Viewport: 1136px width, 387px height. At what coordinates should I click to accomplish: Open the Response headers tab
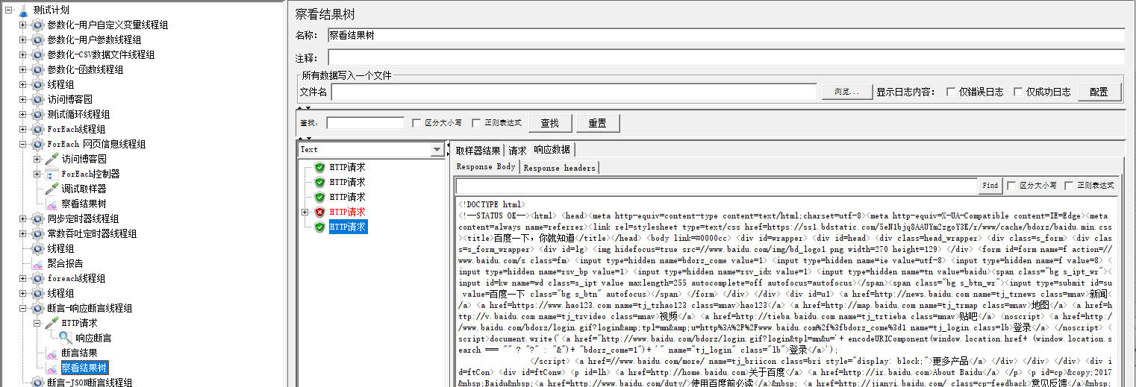tap(559, 168)
